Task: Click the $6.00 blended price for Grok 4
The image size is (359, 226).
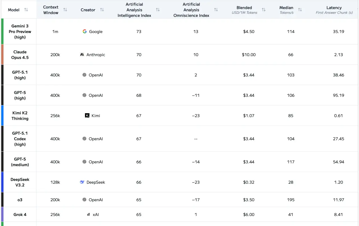Action: click(x=249, y=215)
